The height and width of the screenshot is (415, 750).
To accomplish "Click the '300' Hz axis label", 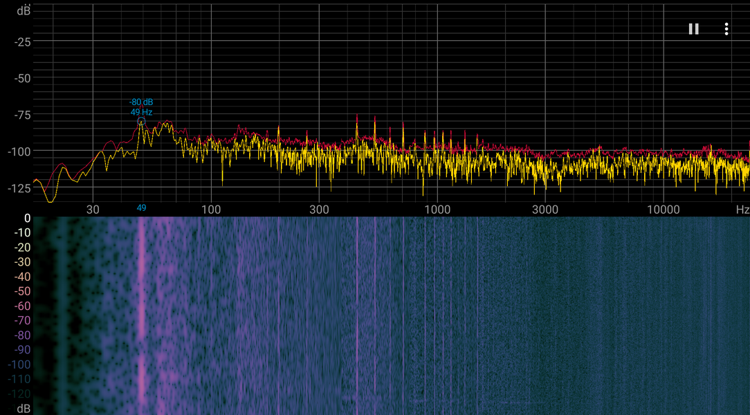I will [319, 210].
